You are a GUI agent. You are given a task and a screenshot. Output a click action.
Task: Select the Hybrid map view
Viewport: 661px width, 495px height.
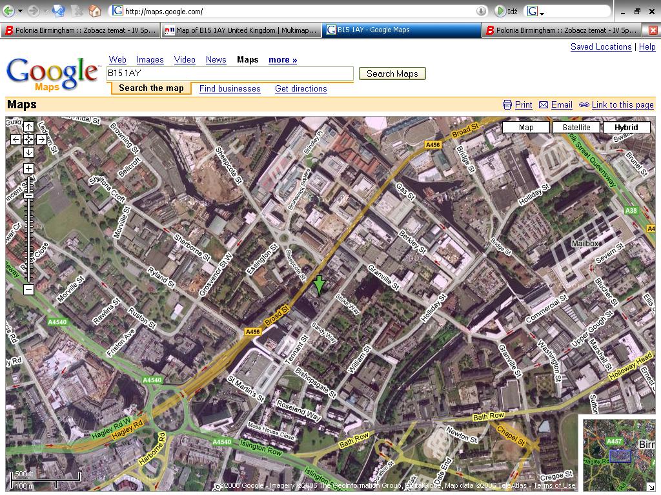coord(626,128)
